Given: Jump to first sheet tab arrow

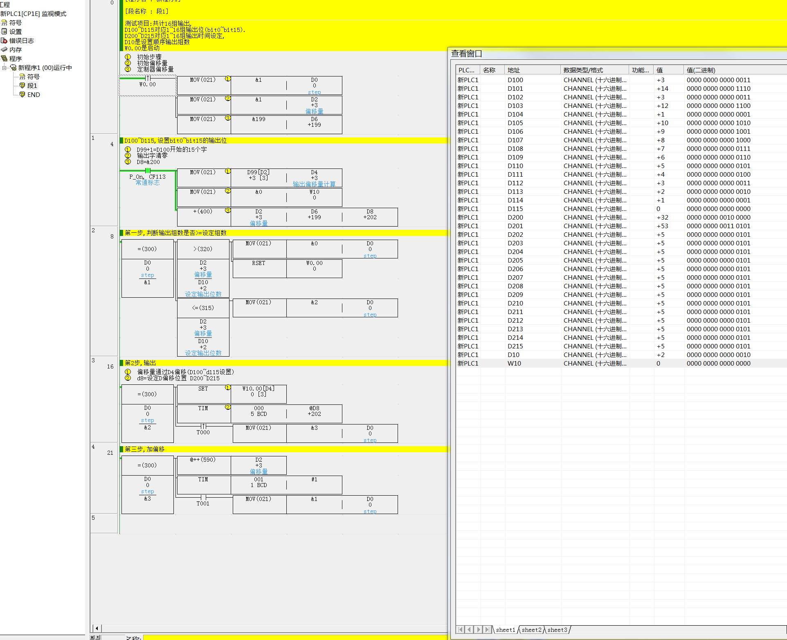Looking at the screenshot, I should point(461,630).
